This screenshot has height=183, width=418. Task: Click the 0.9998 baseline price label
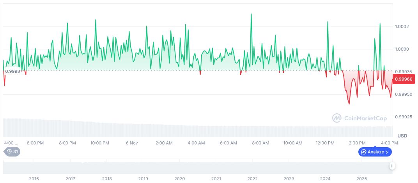point(12,71)
